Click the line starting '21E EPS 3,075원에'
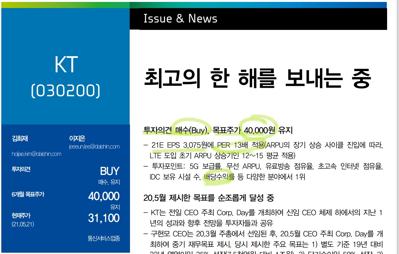This screenshot has width=399, height=254. tap(263, 145)
